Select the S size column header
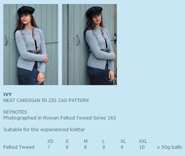The height and width of the screenshot is (156, 185). click(67, 141)
